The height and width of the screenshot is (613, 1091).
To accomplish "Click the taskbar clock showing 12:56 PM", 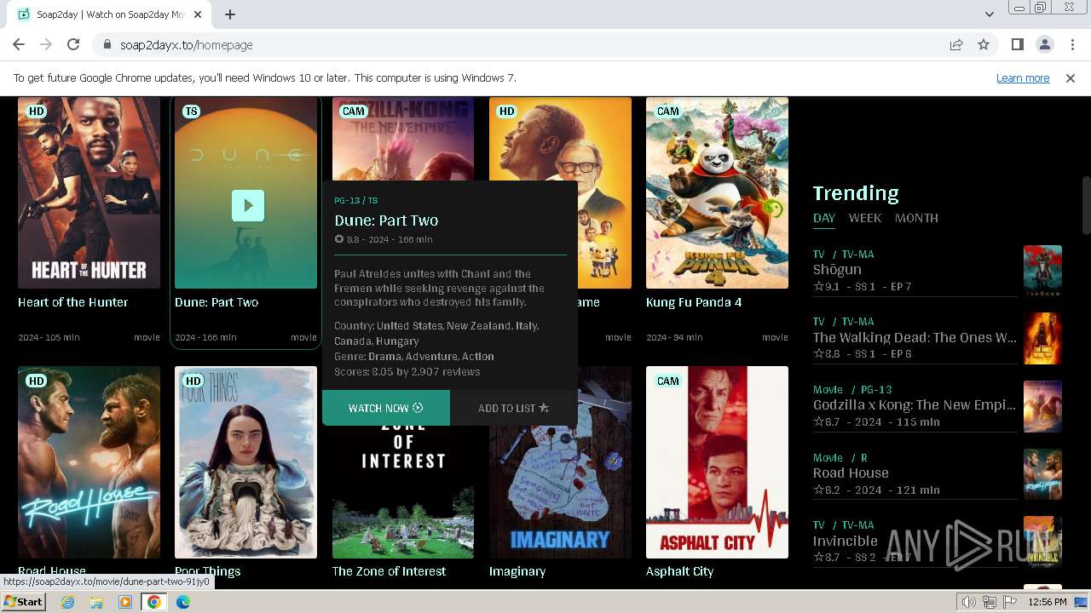I will [1048, 602].
